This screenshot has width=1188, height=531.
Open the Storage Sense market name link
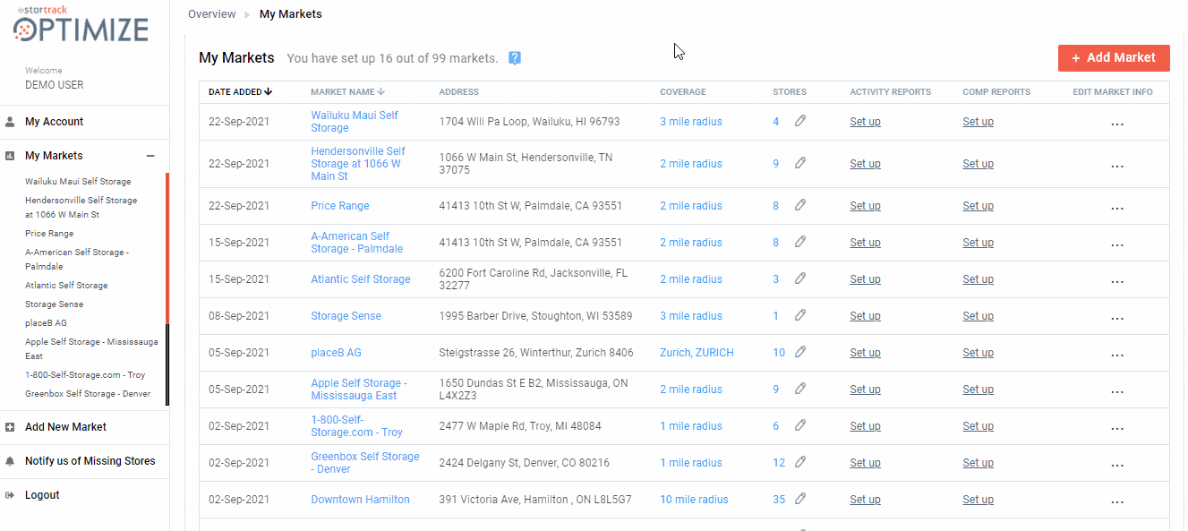346,316
